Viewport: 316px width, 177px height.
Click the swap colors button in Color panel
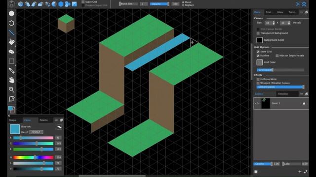coord(59,127)
